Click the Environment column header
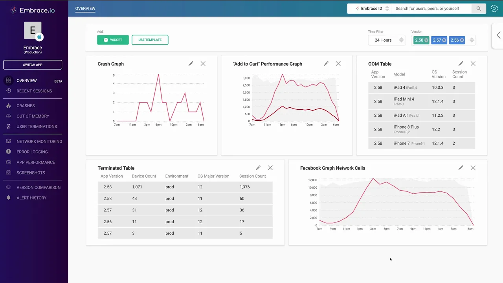Viewport: 503px width, 283px height. [177, 176]
